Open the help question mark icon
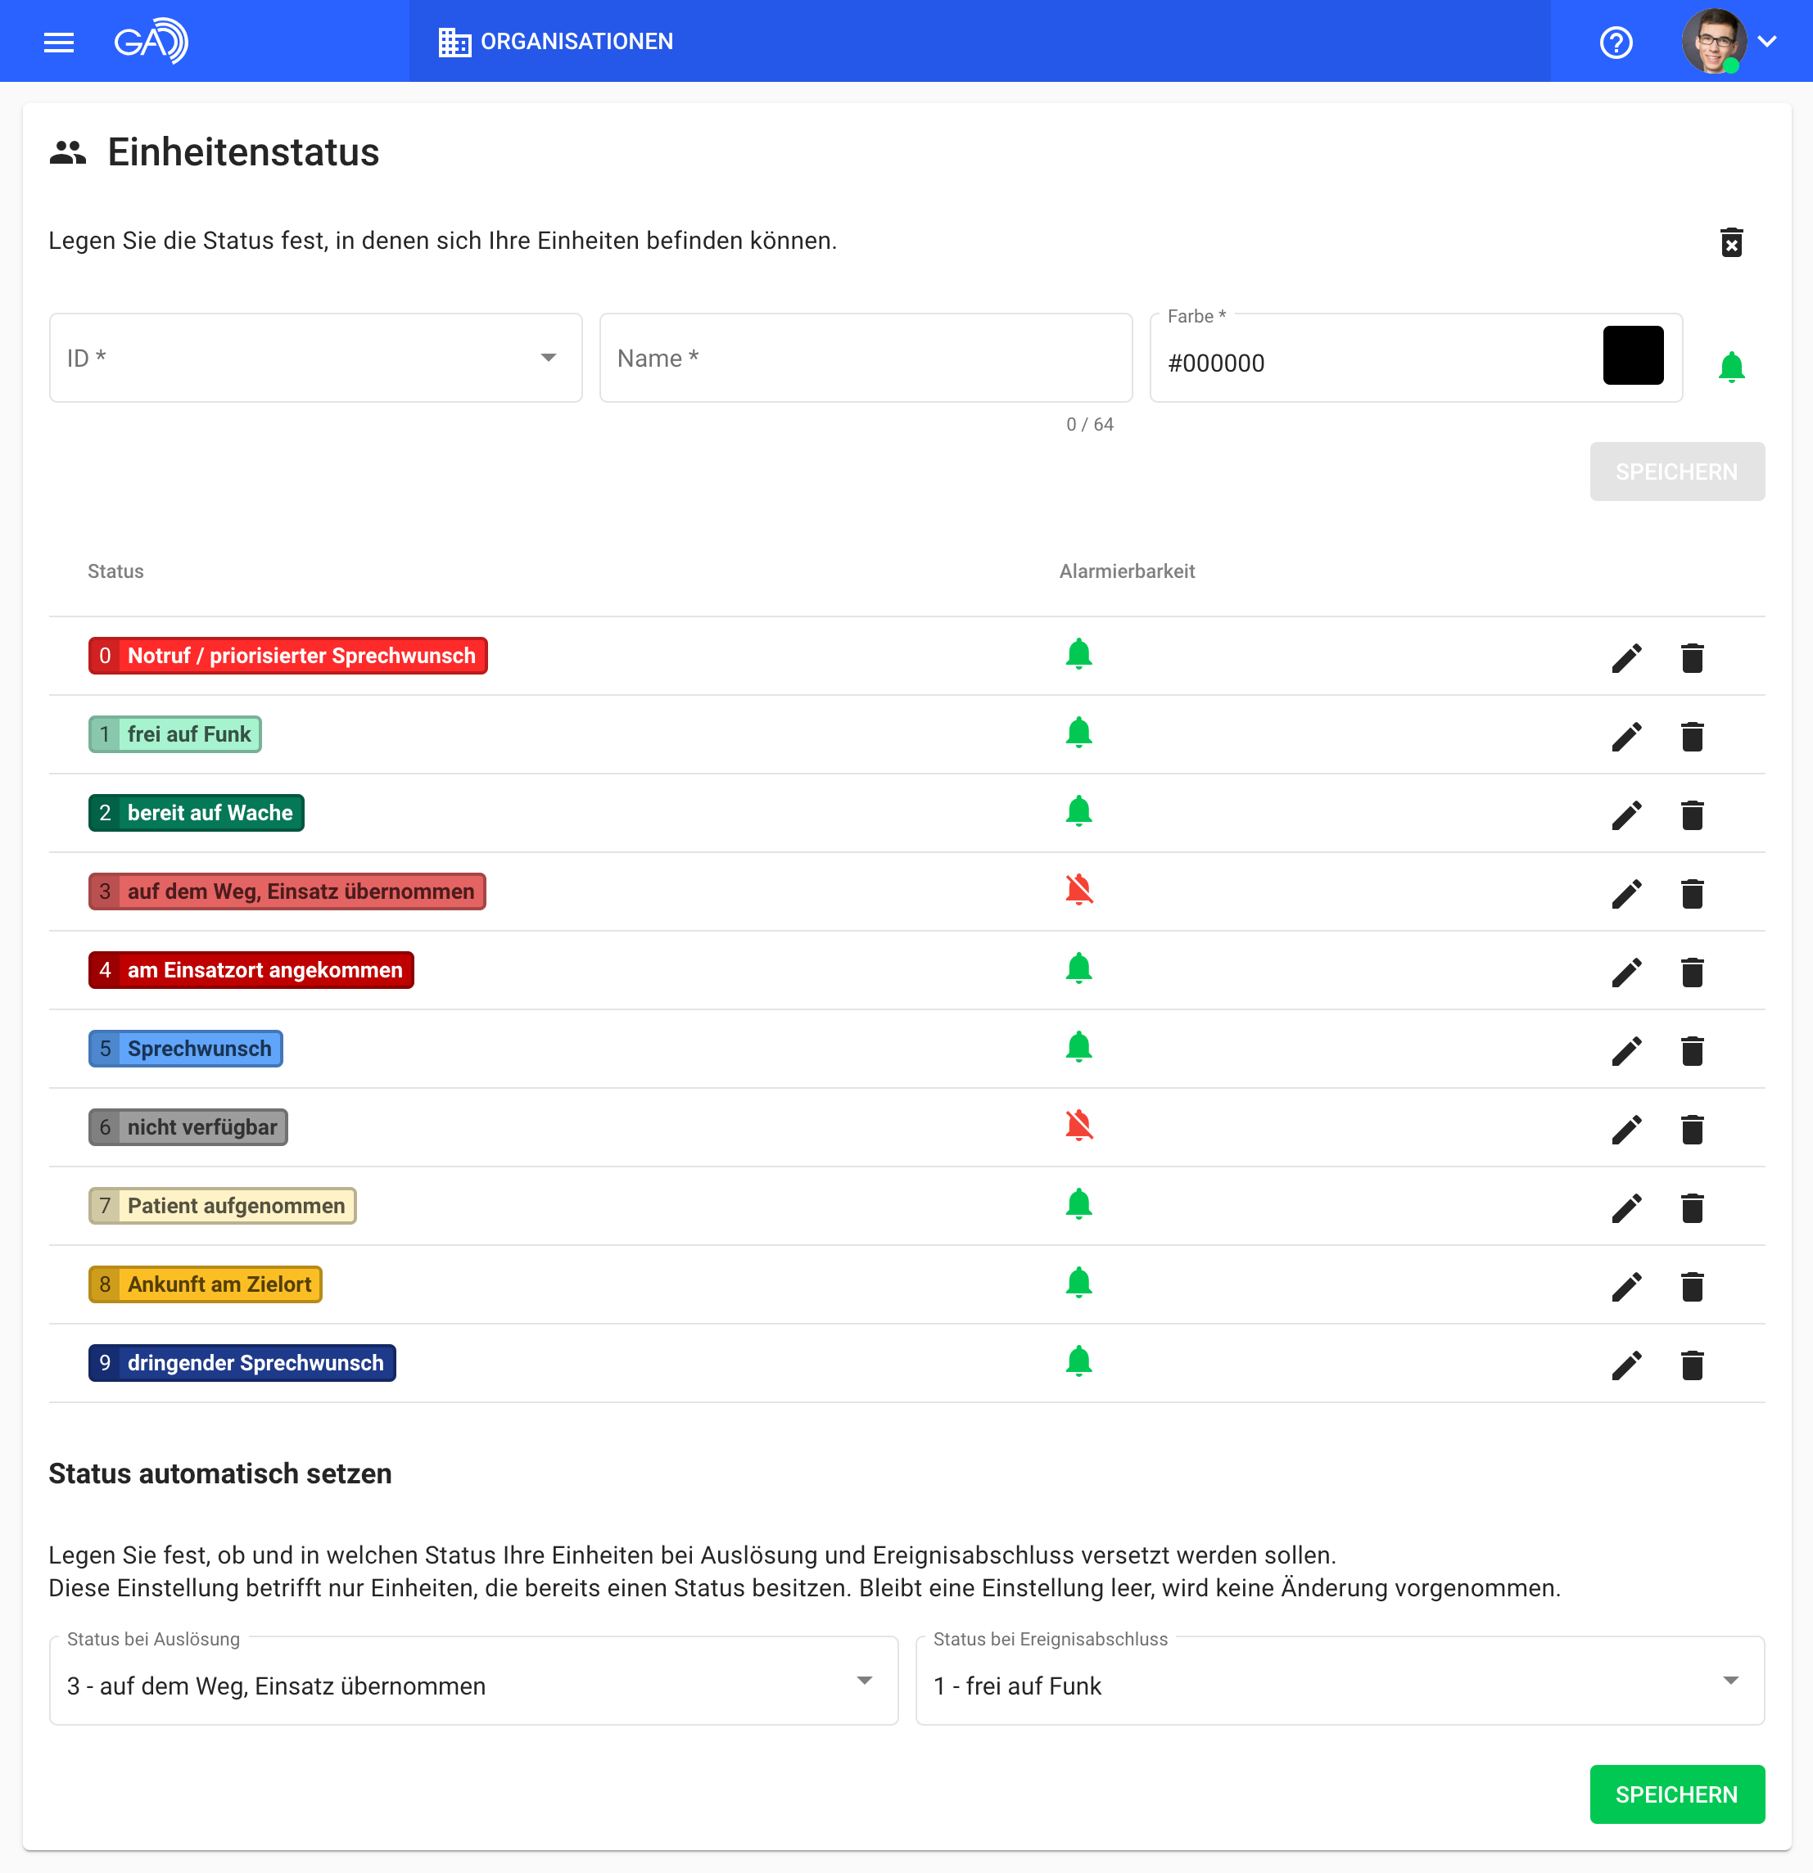Screen dimensions: 1813x1873 (x=1615, y=42)
